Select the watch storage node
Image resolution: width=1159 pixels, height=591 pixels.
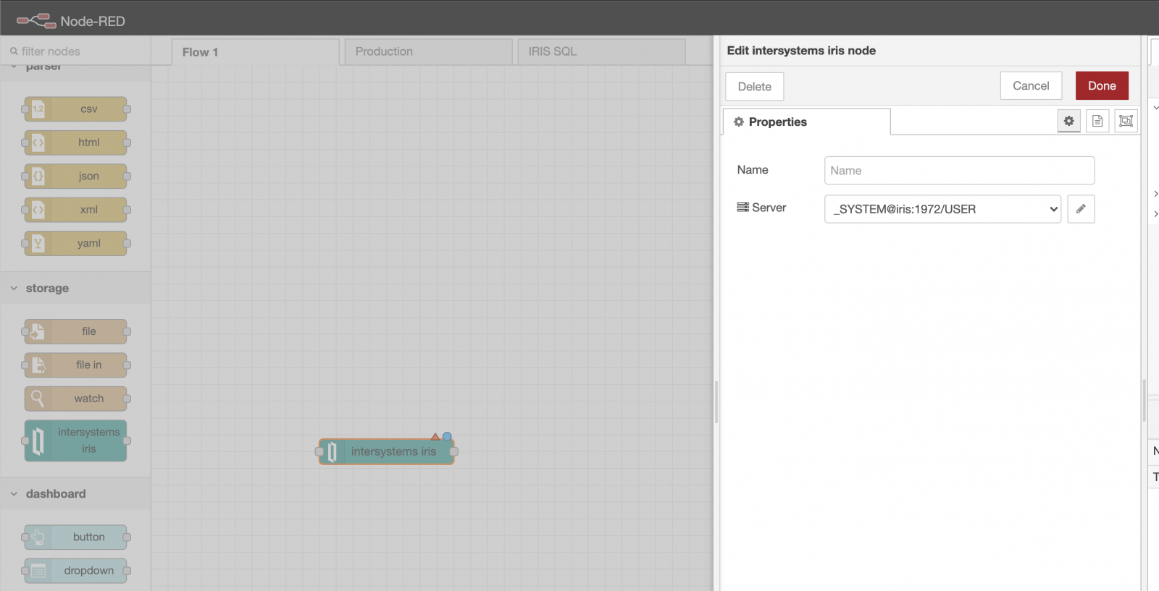75,399
